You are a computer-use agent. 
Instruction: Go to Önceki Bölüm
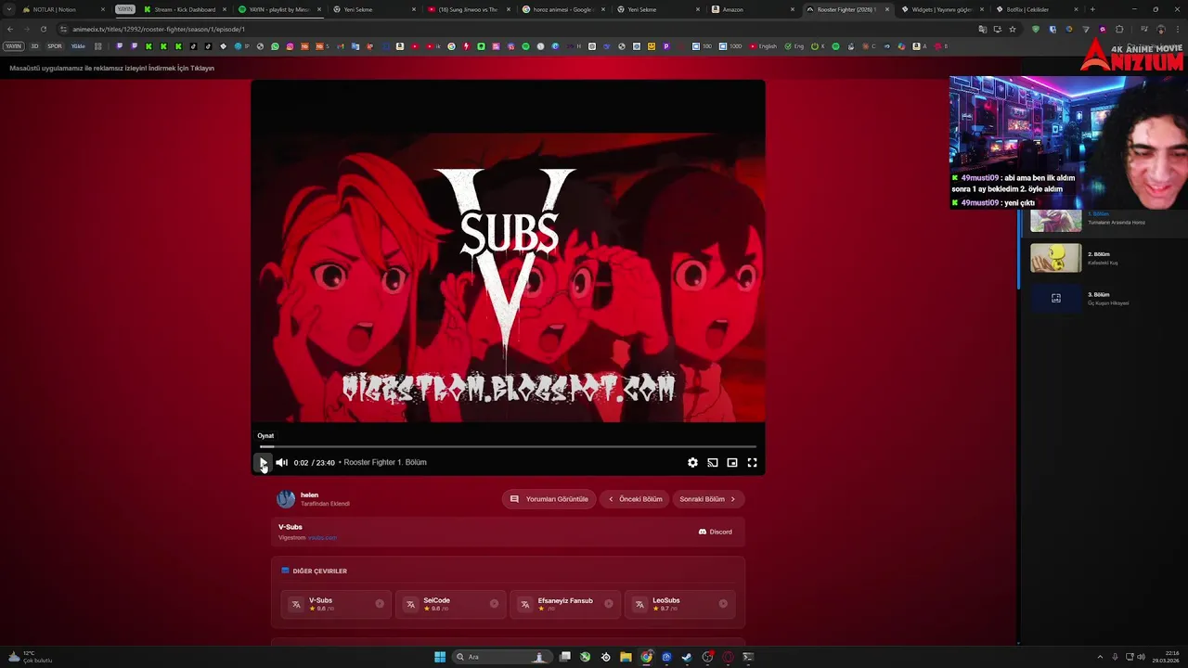point(636,499)
